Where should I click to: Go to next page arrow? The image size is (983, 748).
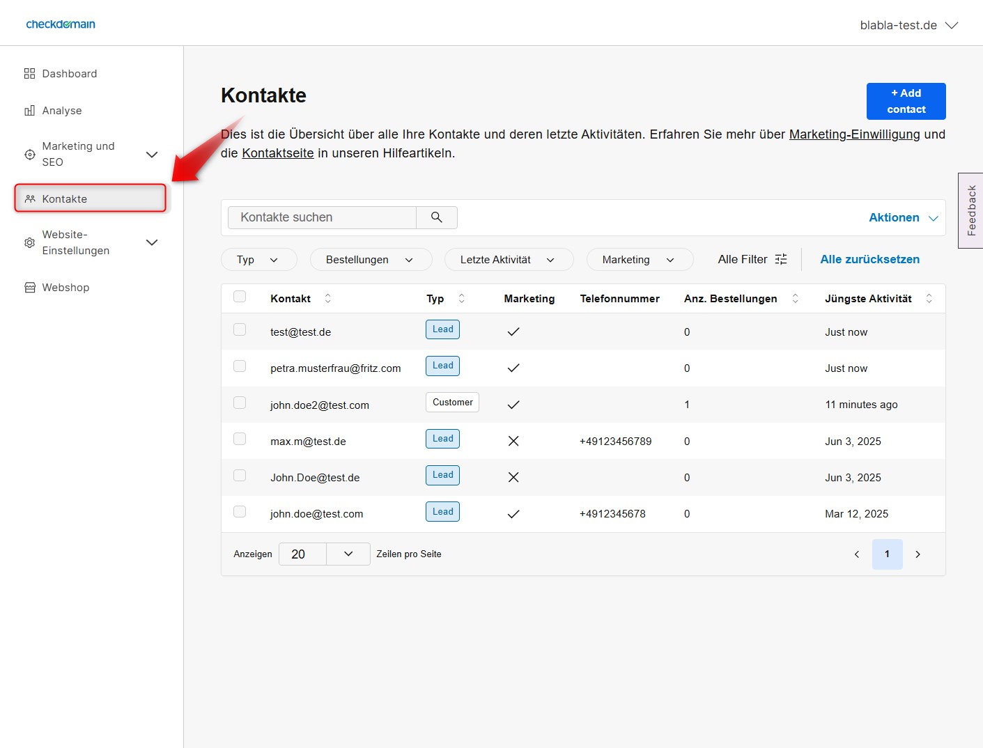click(918, 554)
